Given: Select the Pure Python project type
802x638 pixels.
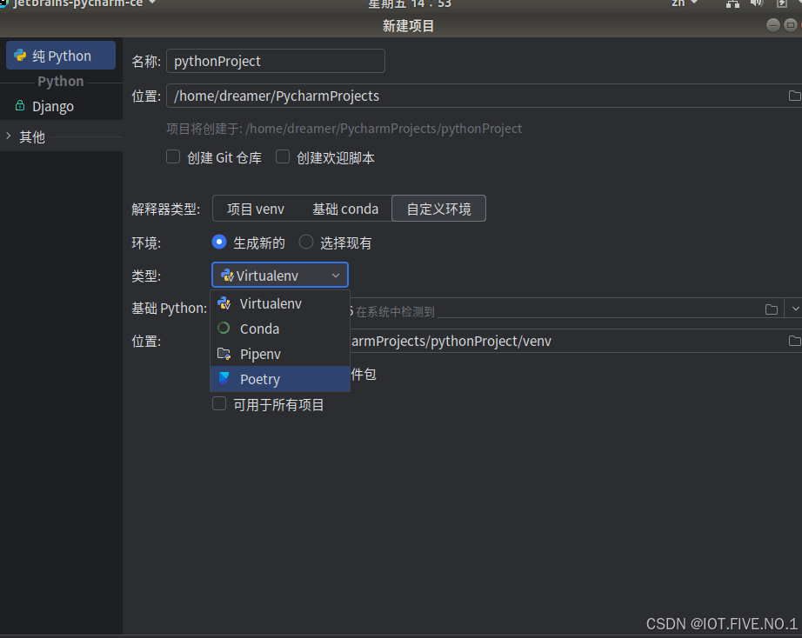Looking at the screenshot, I should point(61,56).
